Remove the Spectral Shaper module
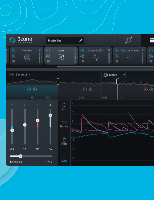This screenshot has width=154, height=200. pyautogui.click(x=143, y=50)
